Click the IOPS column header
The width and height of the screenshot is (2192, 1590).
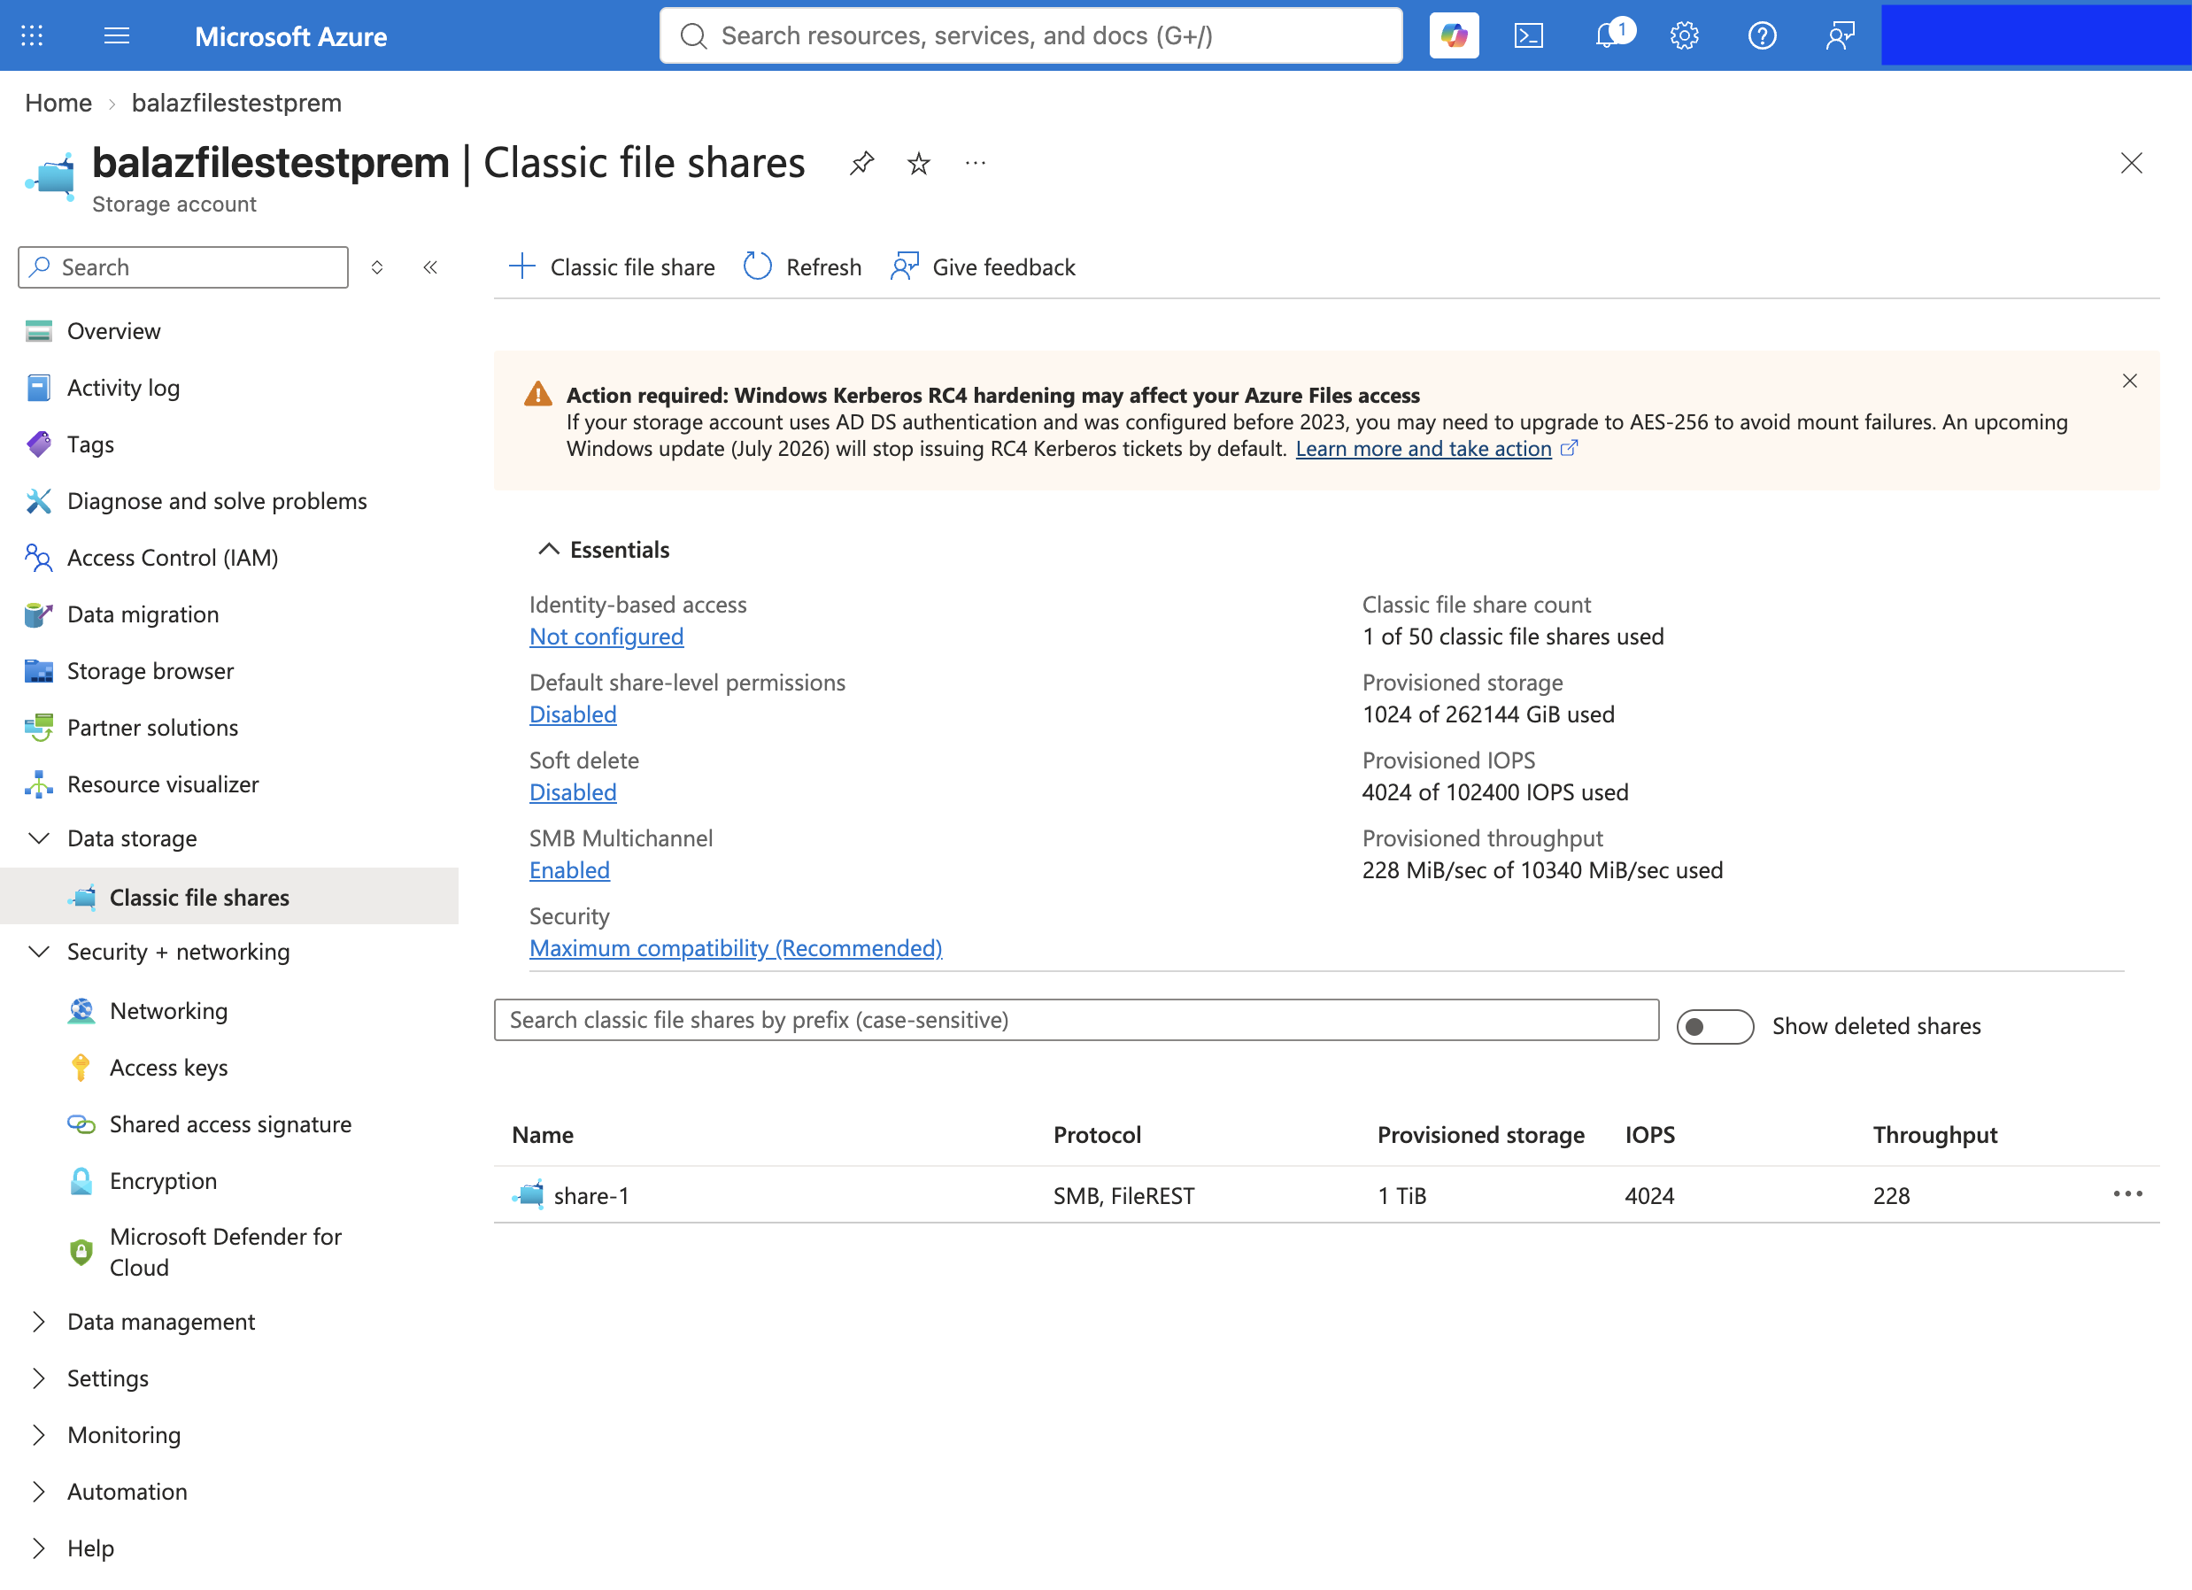[x=1650, y=1136]
